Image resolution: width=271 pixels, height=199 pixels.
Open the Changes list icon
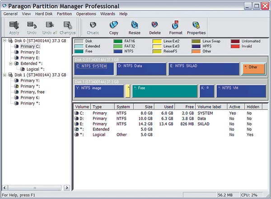[x=68, y=25]
